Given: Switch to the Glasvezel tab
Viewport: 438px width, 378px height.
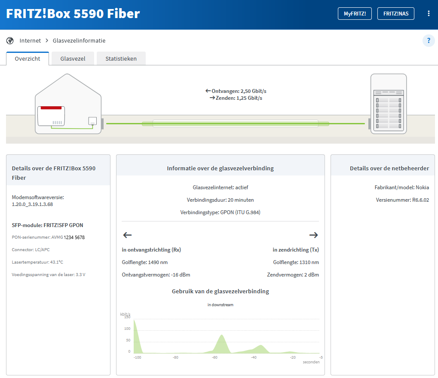Looking at the screenshot, I should point(73,58).
